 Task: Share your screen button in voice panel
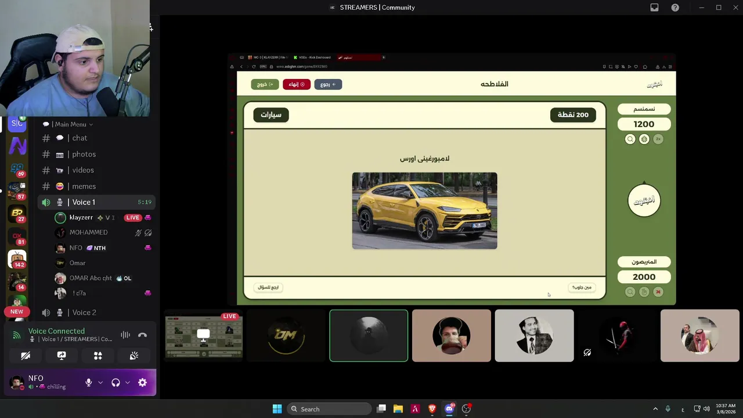click(x=62, y=356)
